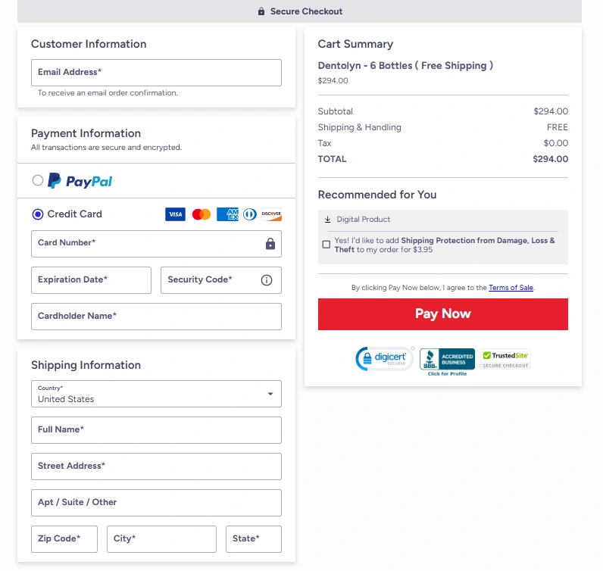Click the DigiCert Secured badge

[384, 359]
